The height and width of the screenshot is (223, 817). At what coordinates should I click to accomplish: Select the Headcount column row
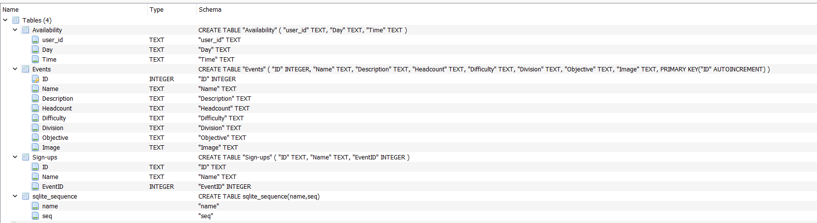point(408,108)
